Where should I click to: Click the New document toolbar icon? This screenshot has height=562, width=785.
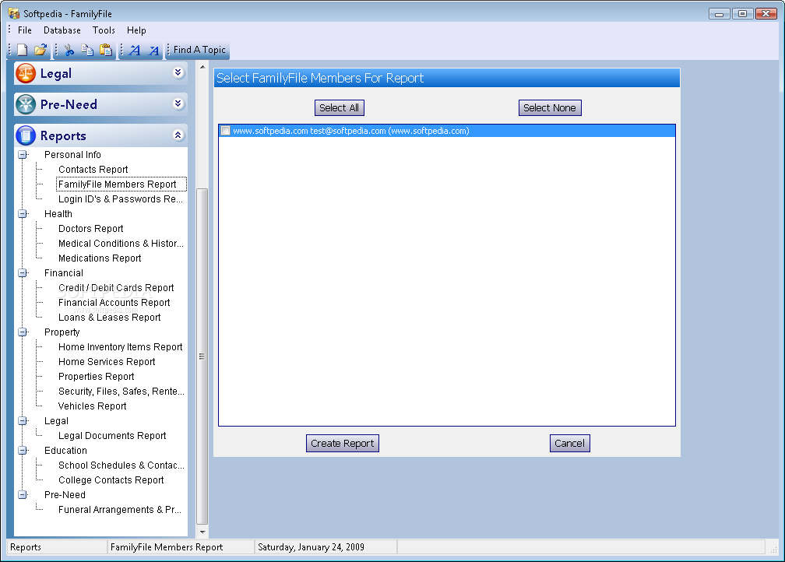click(22, 50)
